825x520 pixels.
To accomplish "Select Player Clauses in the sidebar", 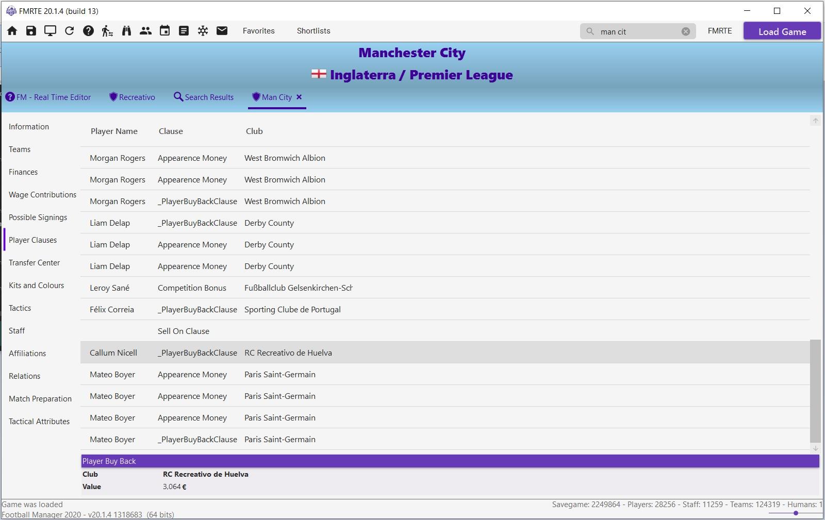I will pos(32,240).
